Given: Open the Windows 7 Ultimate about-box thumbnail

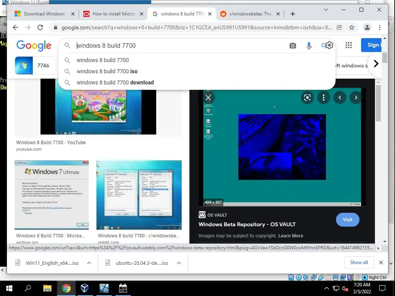Looking at the screenshot, I should pos(52,195).
